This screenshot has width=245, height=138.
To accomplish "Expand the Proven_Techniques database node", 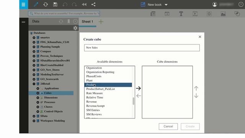I will (34, 56).
